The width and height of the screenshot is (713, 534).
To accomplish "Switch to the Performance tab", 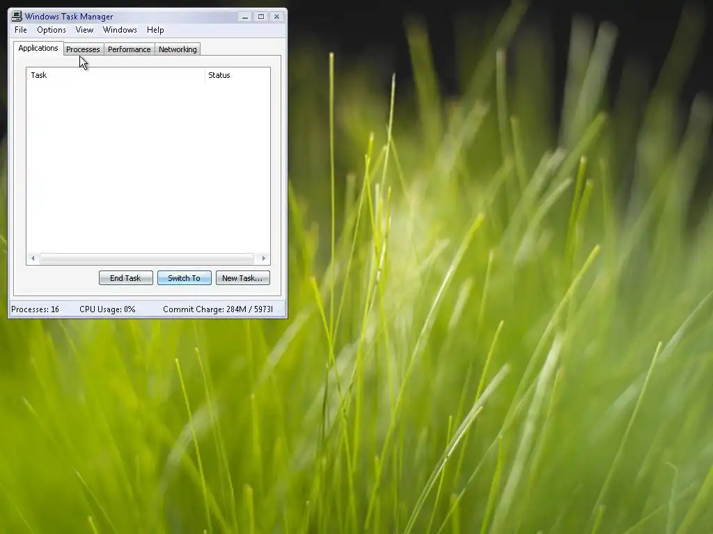I will point(129,49).
